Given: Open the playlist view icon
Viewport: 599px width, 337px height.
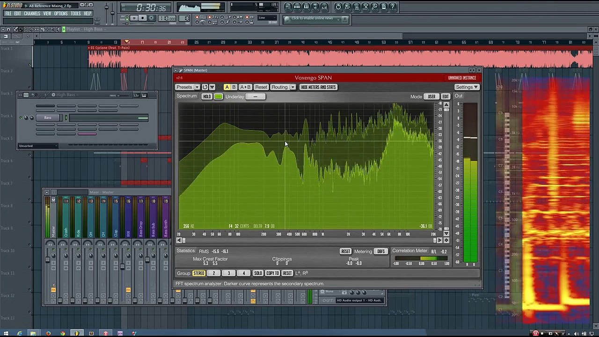Looking at the screenshot, I should pos(288,7).
